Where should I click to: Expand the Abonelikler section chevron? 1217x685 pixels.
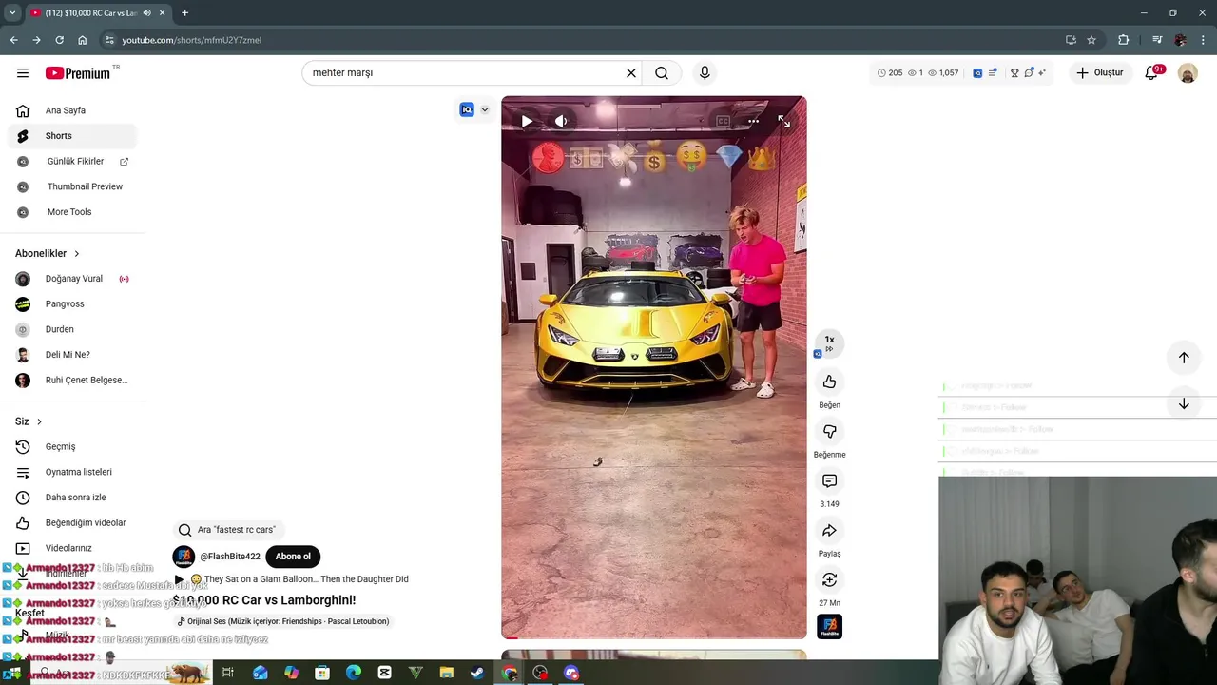(x=77, y=254)
